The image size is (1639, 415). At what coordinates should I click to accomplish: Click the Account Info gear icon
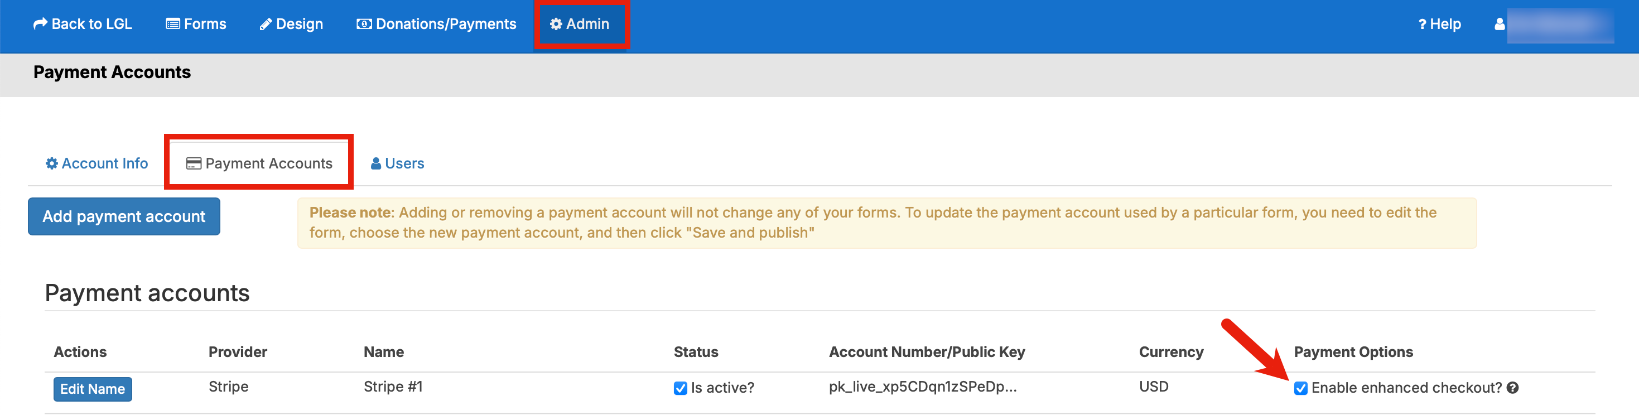pos(51,163)
